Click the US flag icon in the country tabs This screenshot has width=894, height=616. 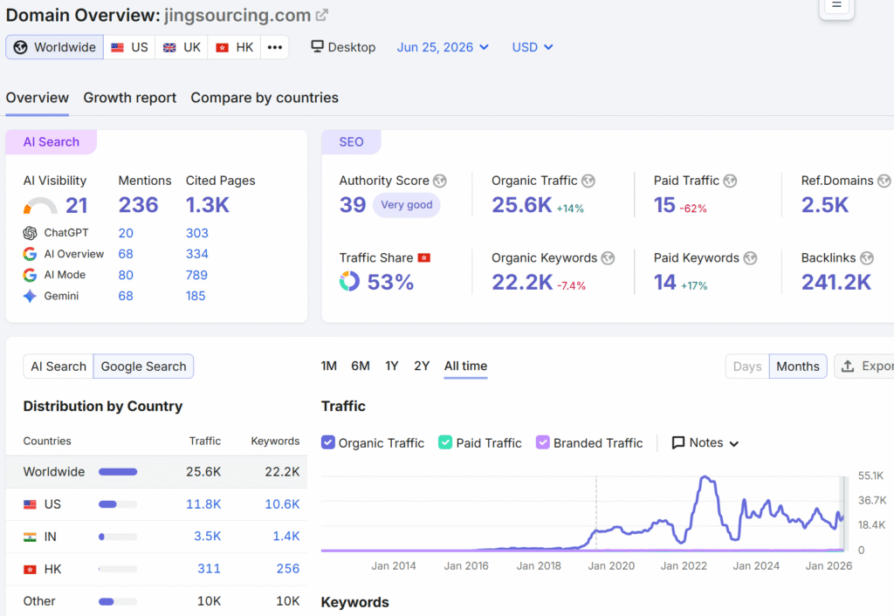tap(118, 47)
